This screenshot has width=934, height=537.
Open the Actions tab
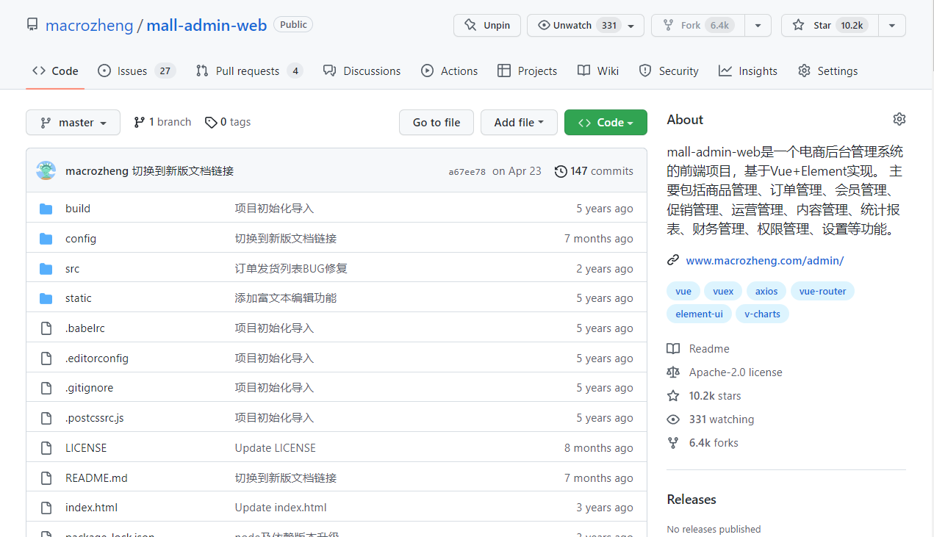[449, 71]
